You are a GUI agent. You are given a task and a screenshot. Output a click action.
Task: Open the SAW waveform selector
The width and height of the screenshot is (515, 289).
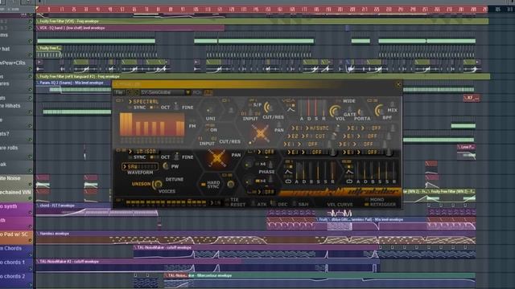(x=139, y=166)
